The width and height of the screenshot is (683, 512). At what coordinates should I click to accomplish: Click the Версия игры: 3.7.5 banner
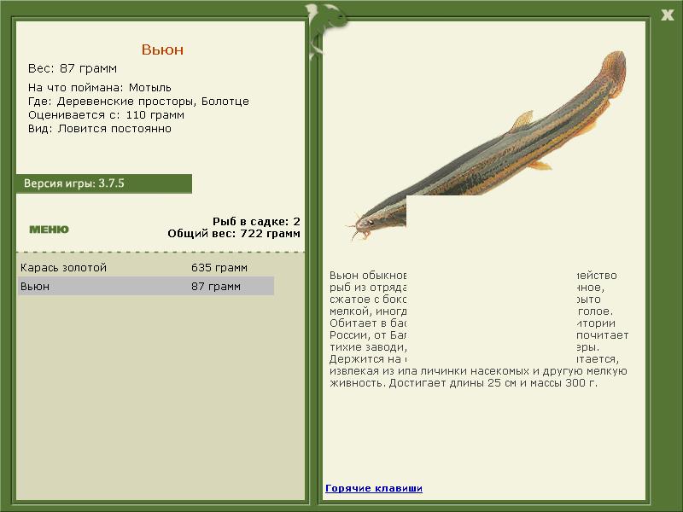coord(103,183)
